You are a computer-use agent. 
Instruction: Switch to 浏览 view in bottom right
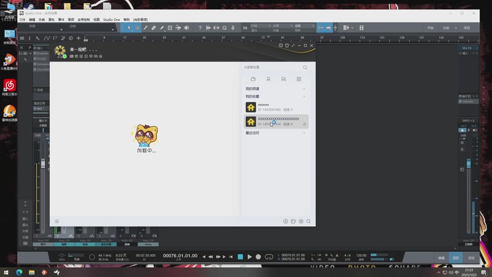point(471,258)
